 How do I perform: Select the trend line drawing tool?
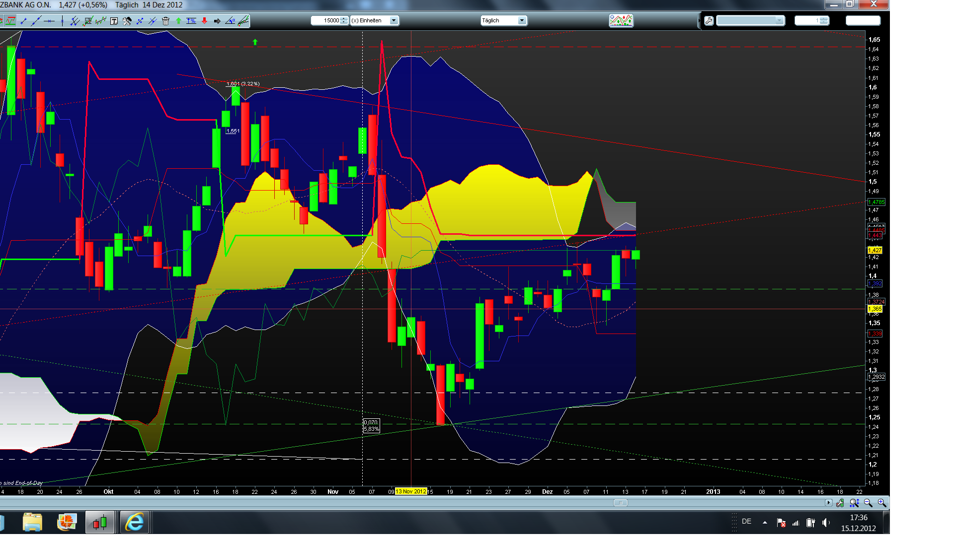23,21
